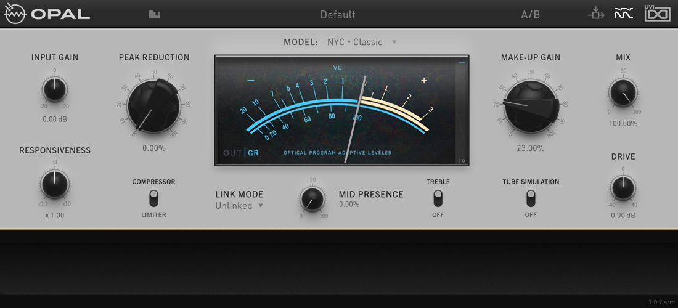678x308 pixels.
Task: Click the UVI infinity logo icon
Action: pos(657,14)
